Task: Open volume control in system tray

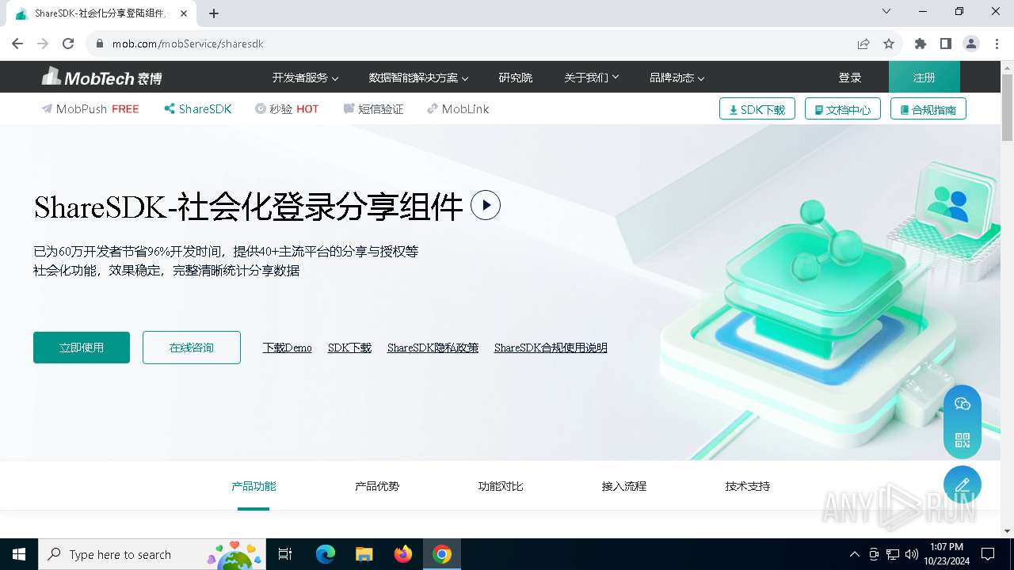Action: pyautogui.click(x=912, y=554)
